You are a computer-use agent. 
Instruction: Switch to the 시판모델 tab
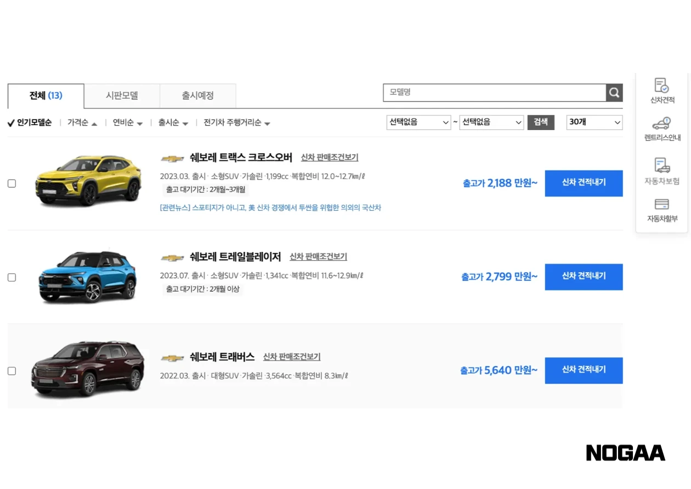point(121,95)
